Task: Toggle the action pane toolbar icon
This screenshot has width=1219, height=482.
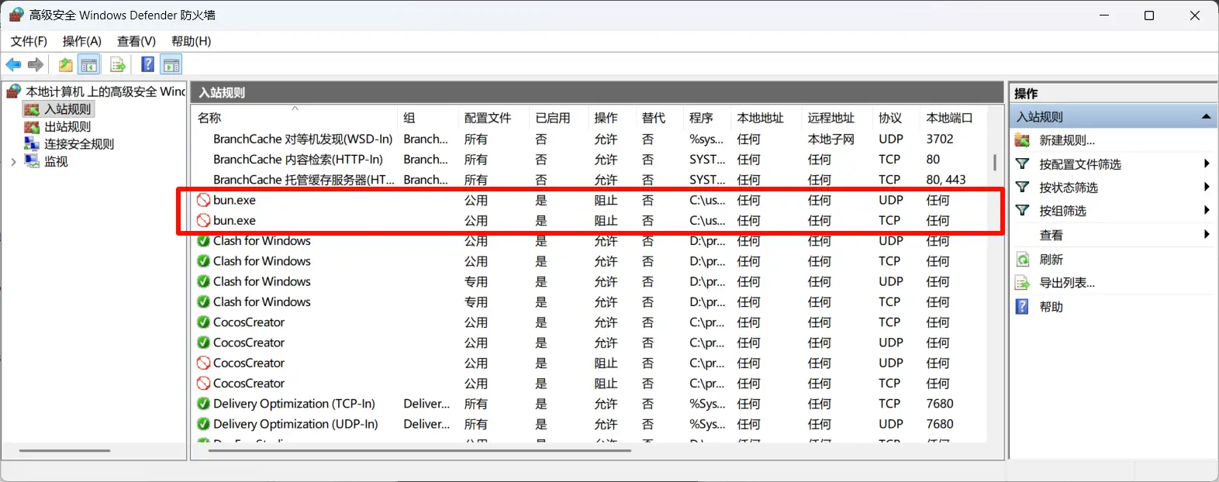Action: (x=171, y=65)
